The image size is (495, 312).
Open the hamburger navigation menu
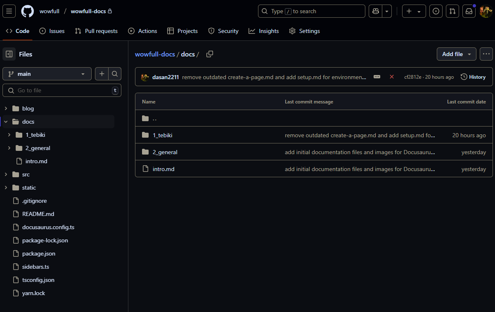pos(9,11)
